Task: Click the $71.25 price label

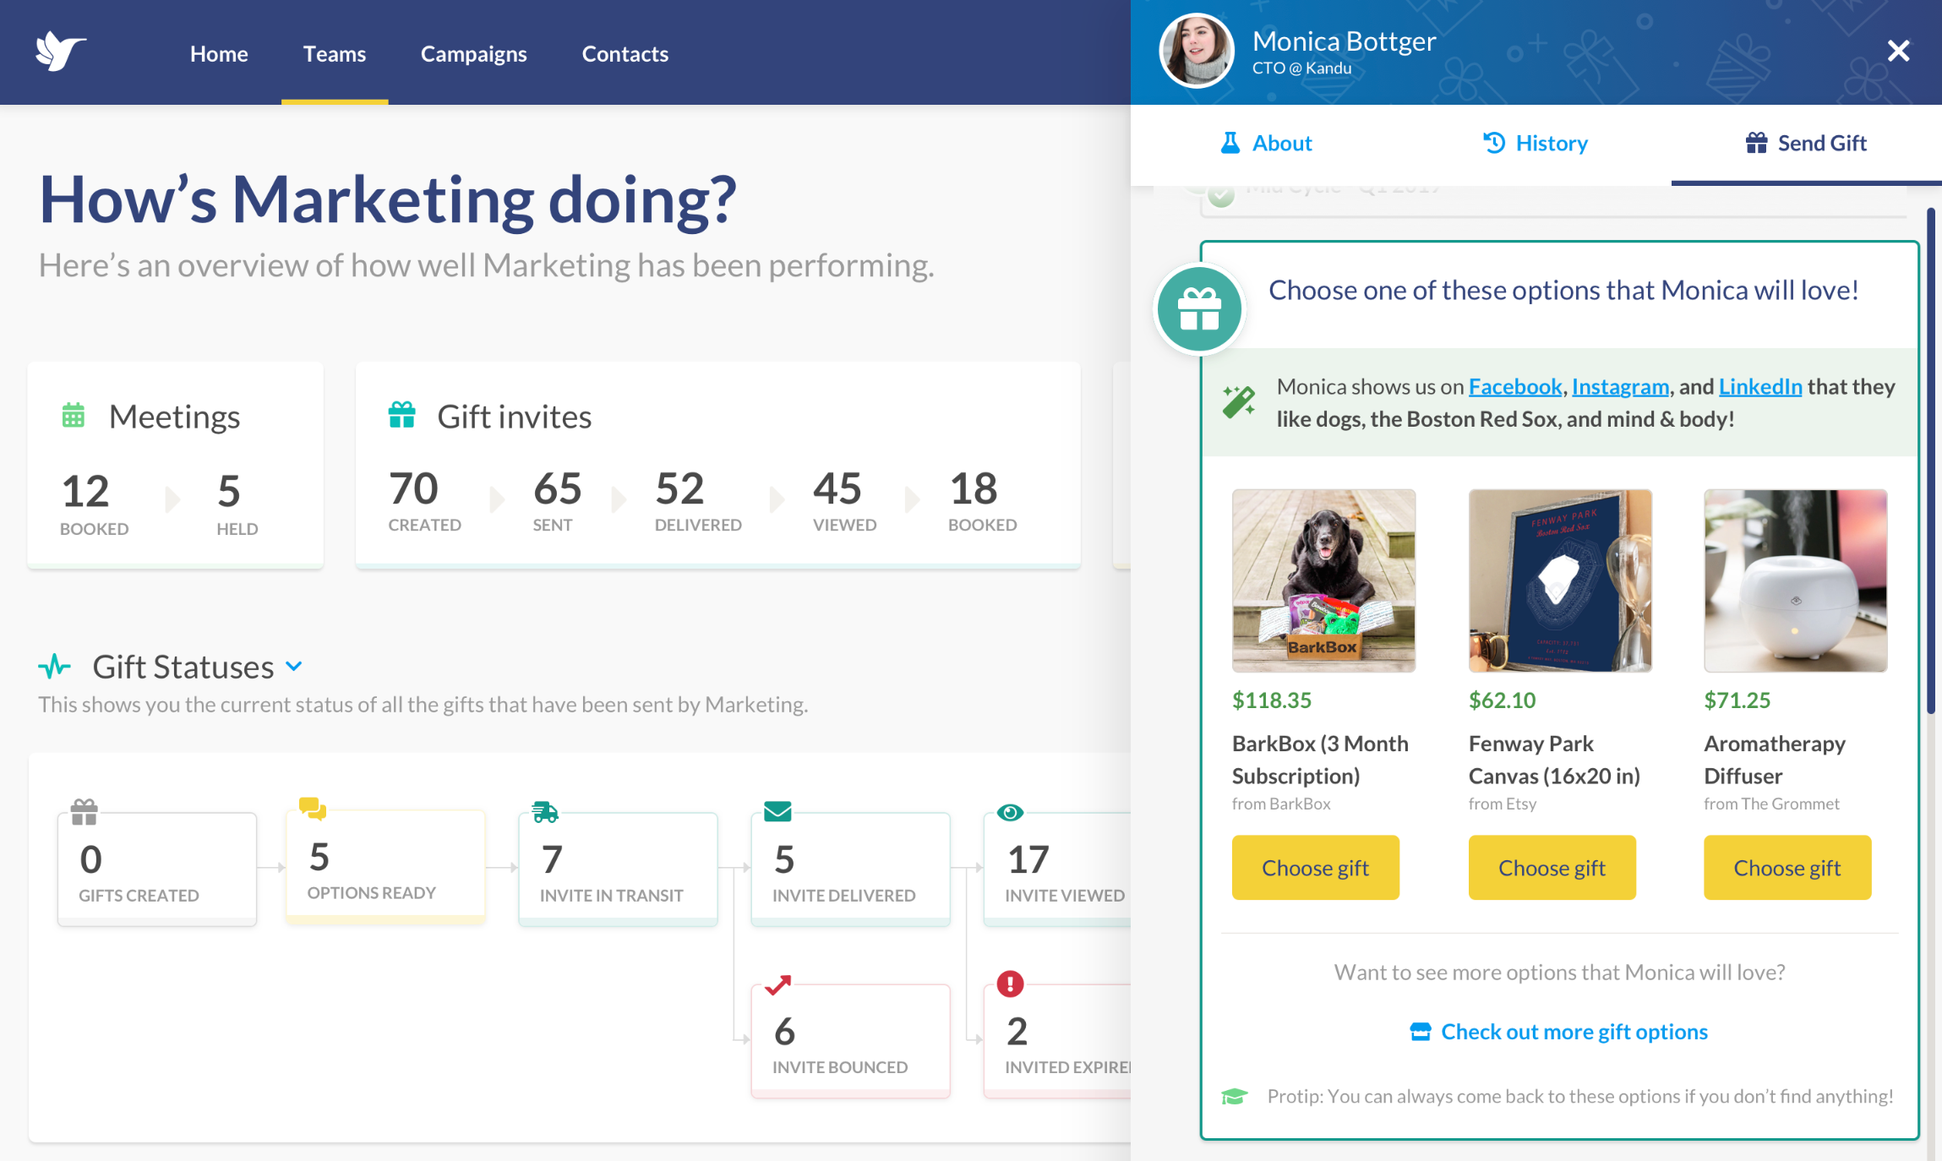Action: coord(1737,700)
